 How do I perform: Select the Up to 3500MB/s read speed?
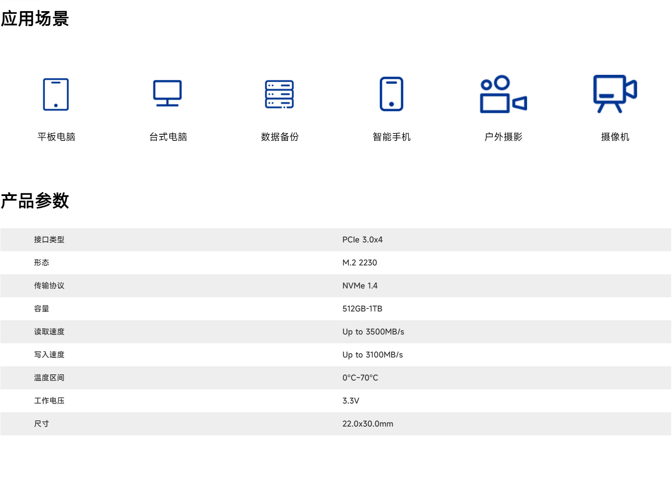[373, 332]
